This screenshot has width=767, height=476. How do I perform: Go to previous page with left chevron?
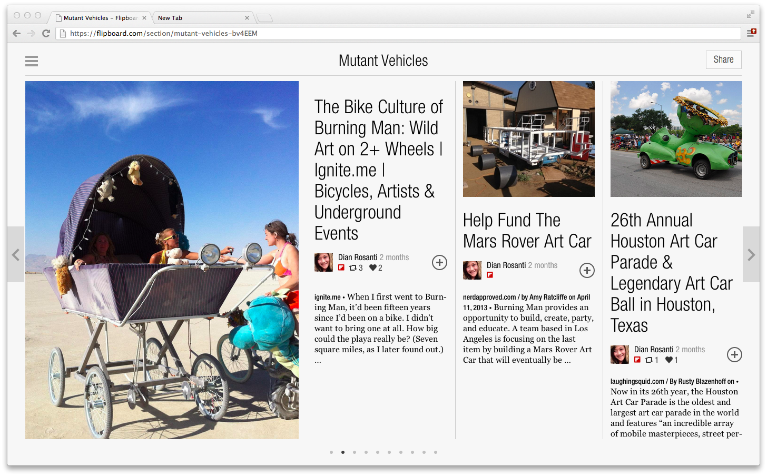[16, 255]
